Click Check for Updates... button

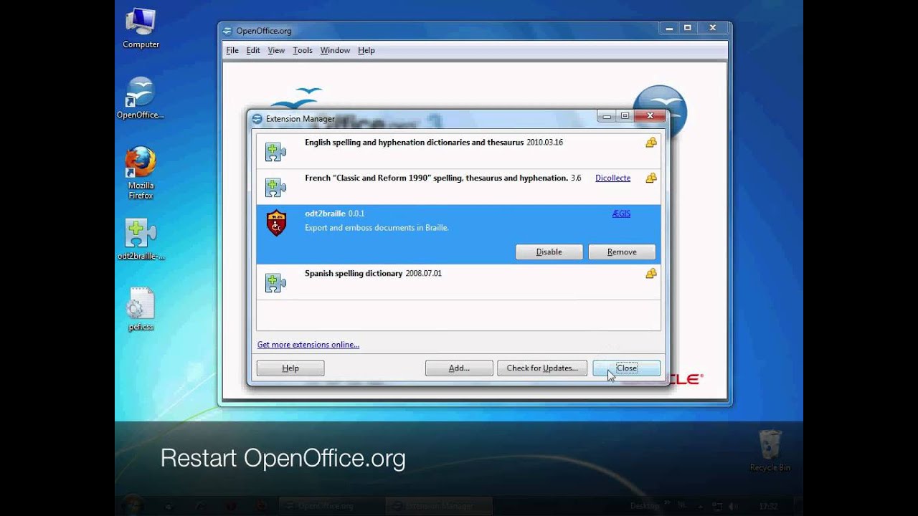point(542,368)
